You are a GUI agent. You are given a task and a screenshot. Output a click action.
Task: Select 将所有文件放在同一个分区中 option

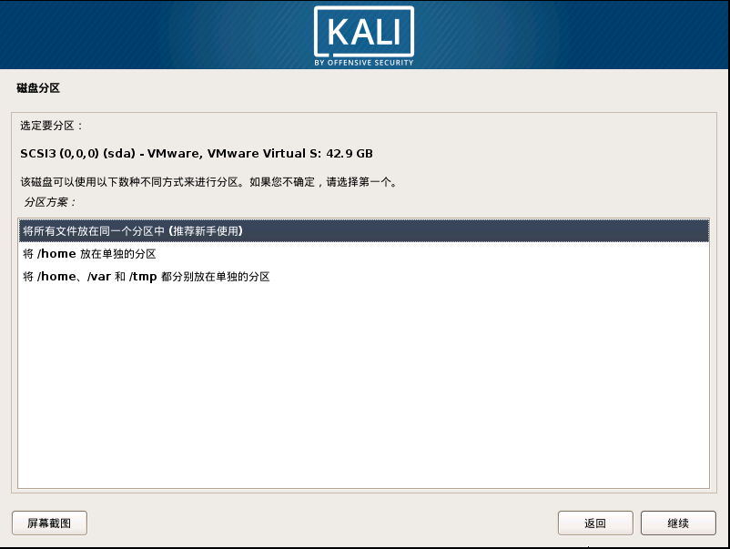pyautogui.click(x=363, y=231)
